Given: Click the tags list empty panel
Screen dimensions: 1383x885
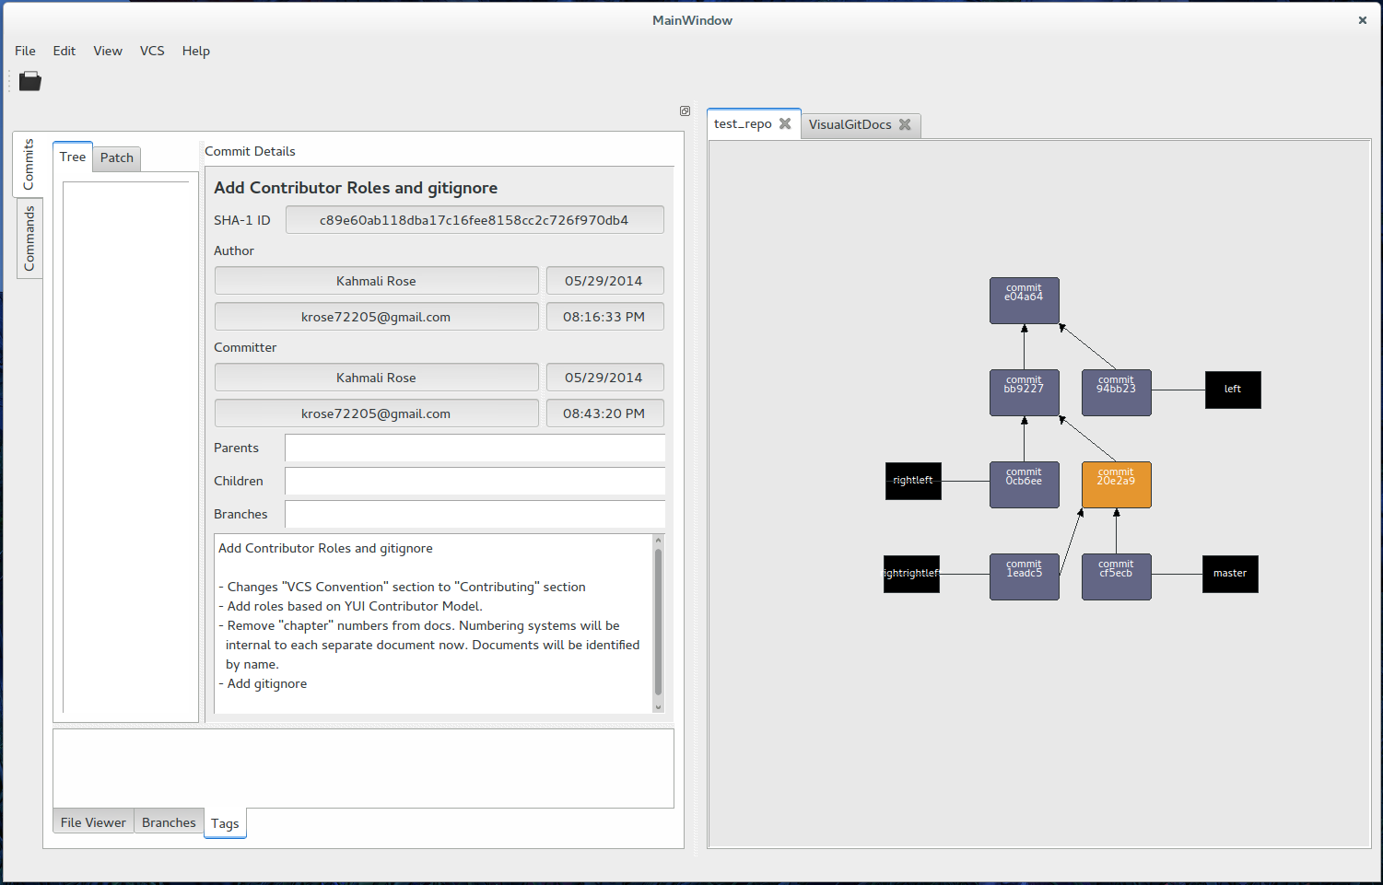Looking at the screenshot, I should 363,768.
